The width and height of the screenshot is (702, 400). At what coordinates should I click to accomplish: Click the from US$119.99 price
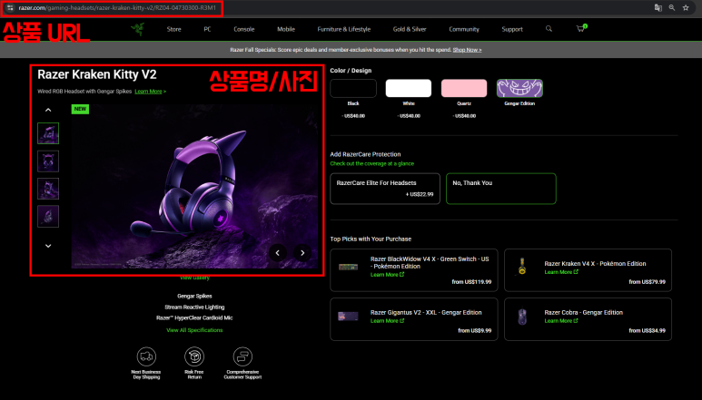pyautogui.click(x=471, y=282)
